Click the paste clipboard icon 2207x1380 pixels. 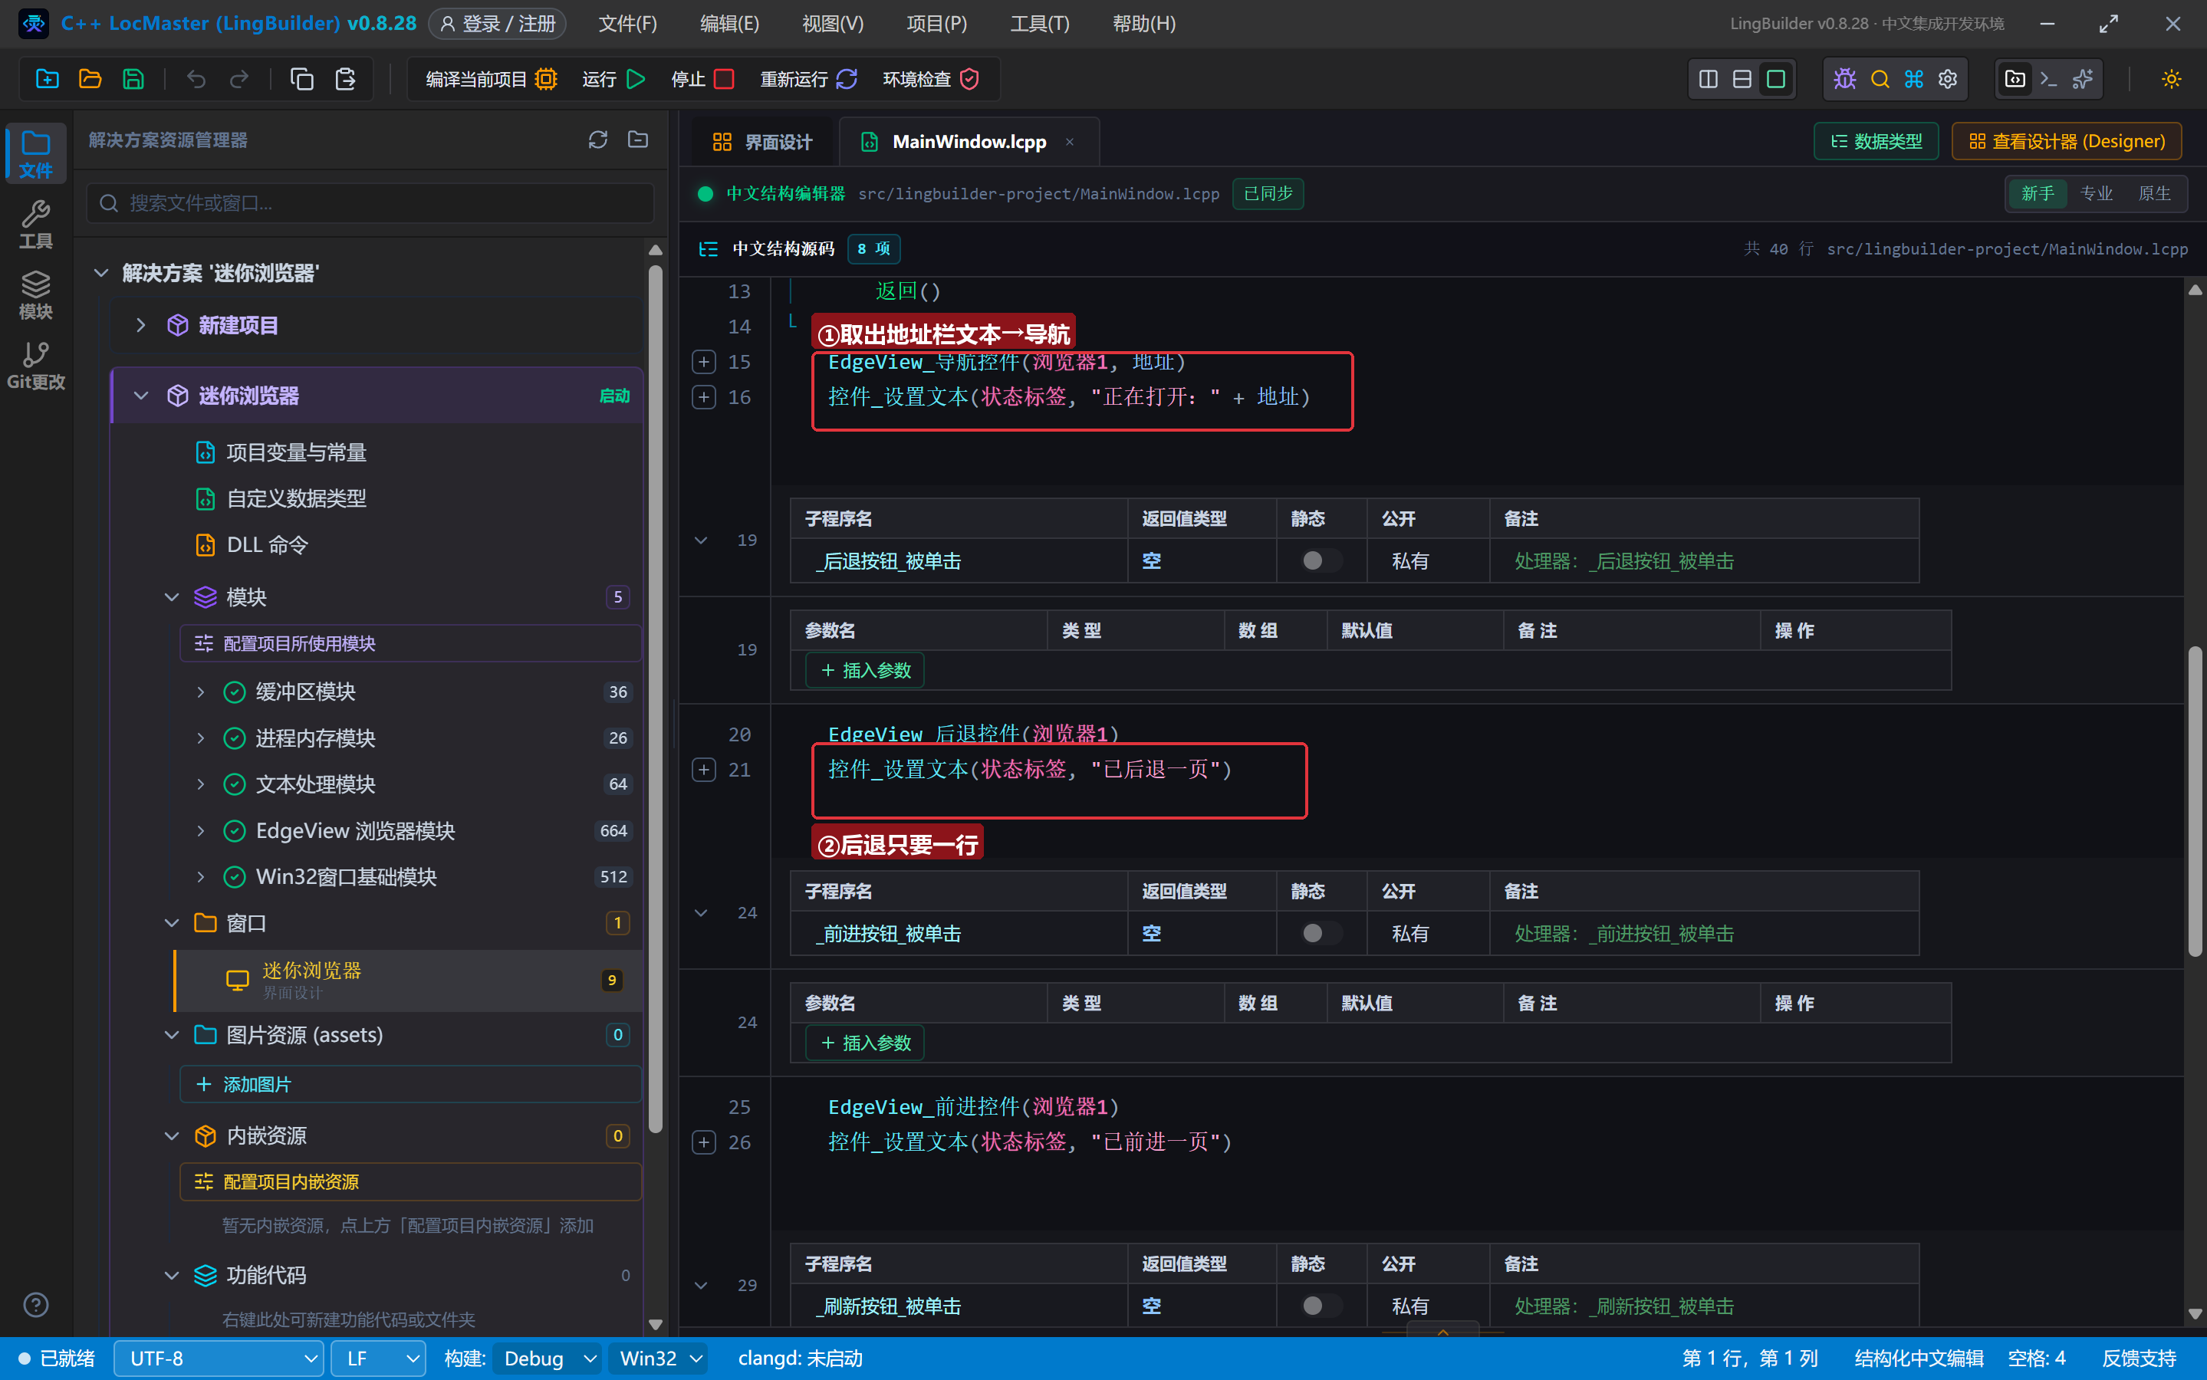click(345, 80)
